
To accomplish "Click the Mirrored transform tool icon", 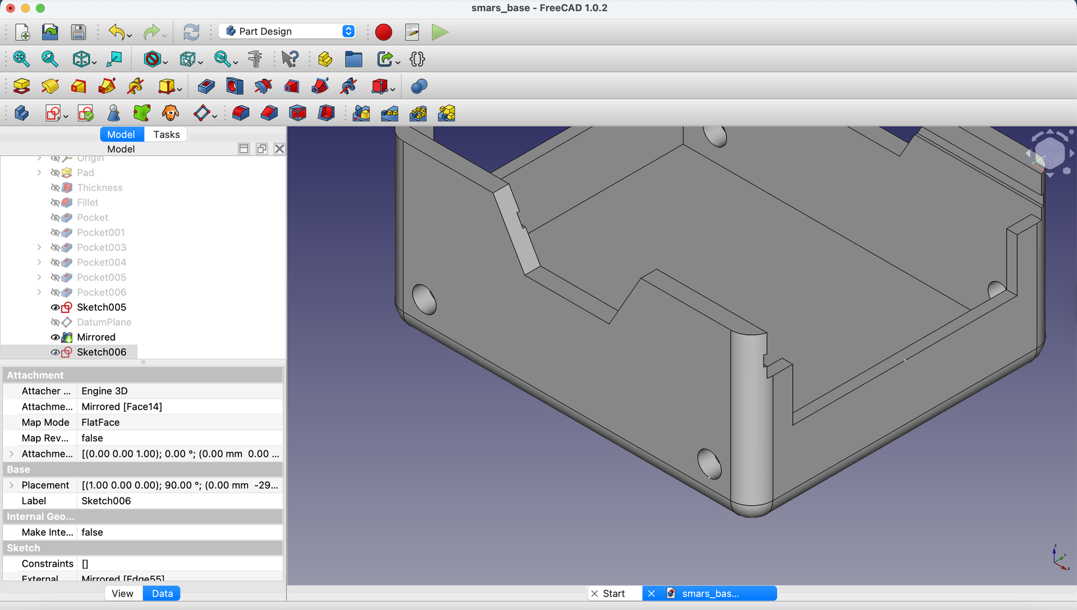I will tap(361, 113).
